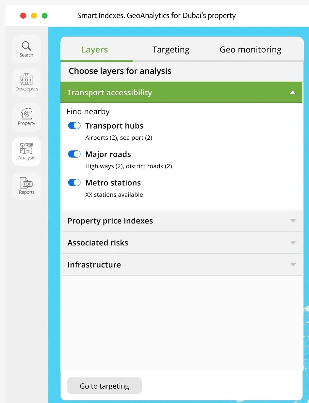Open the Reports PDF icon
This screenshot has width=309, height=403.
point(26,186)
